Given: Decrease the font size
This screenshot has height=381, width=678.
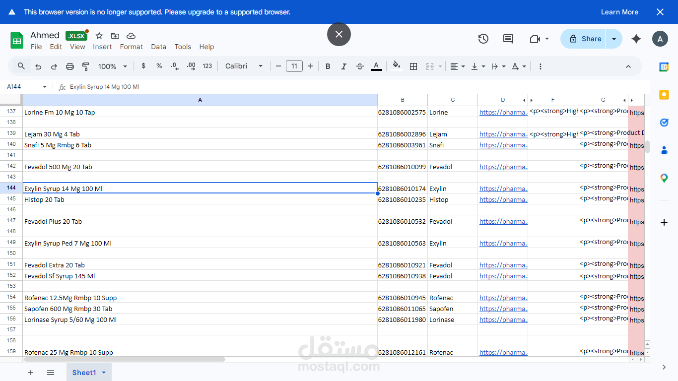Looking at the screenshot, I should [278, 66].
